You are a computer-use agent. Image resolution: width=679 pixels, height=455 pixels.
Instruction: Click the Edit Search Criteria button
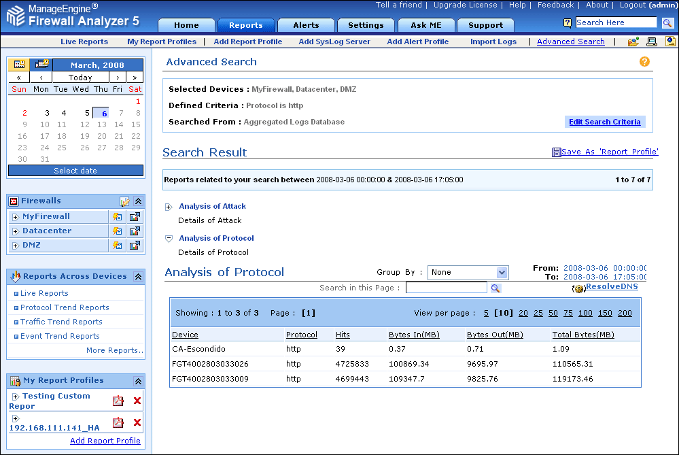(x=604, y=122)
